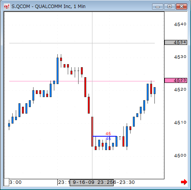
Task: Click the 3:00 time axis label
Action: point(15,182)
